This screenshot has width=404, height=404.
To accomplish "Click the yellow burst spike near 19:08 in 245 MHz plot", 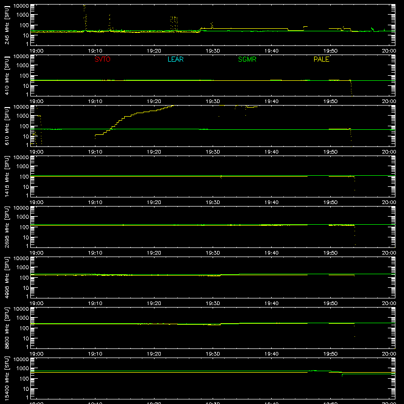I will (85, 18).
